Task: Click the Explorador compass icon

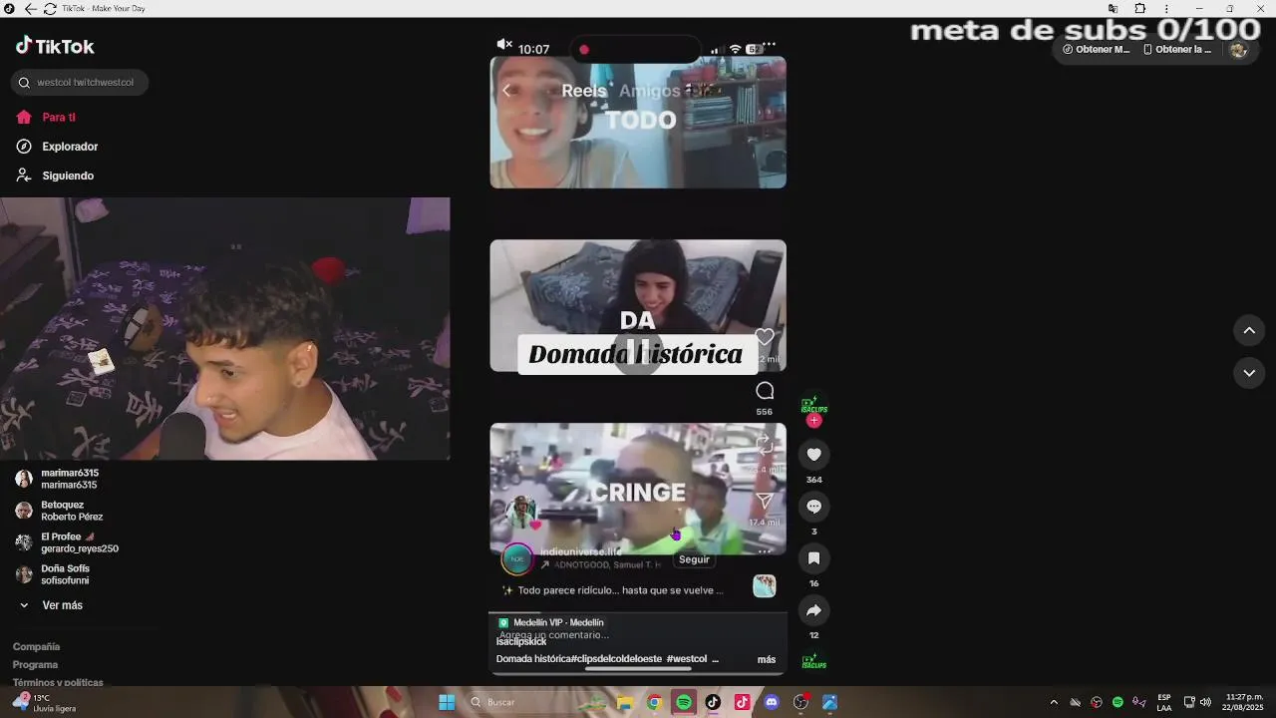Action: (x=24, y=147)
